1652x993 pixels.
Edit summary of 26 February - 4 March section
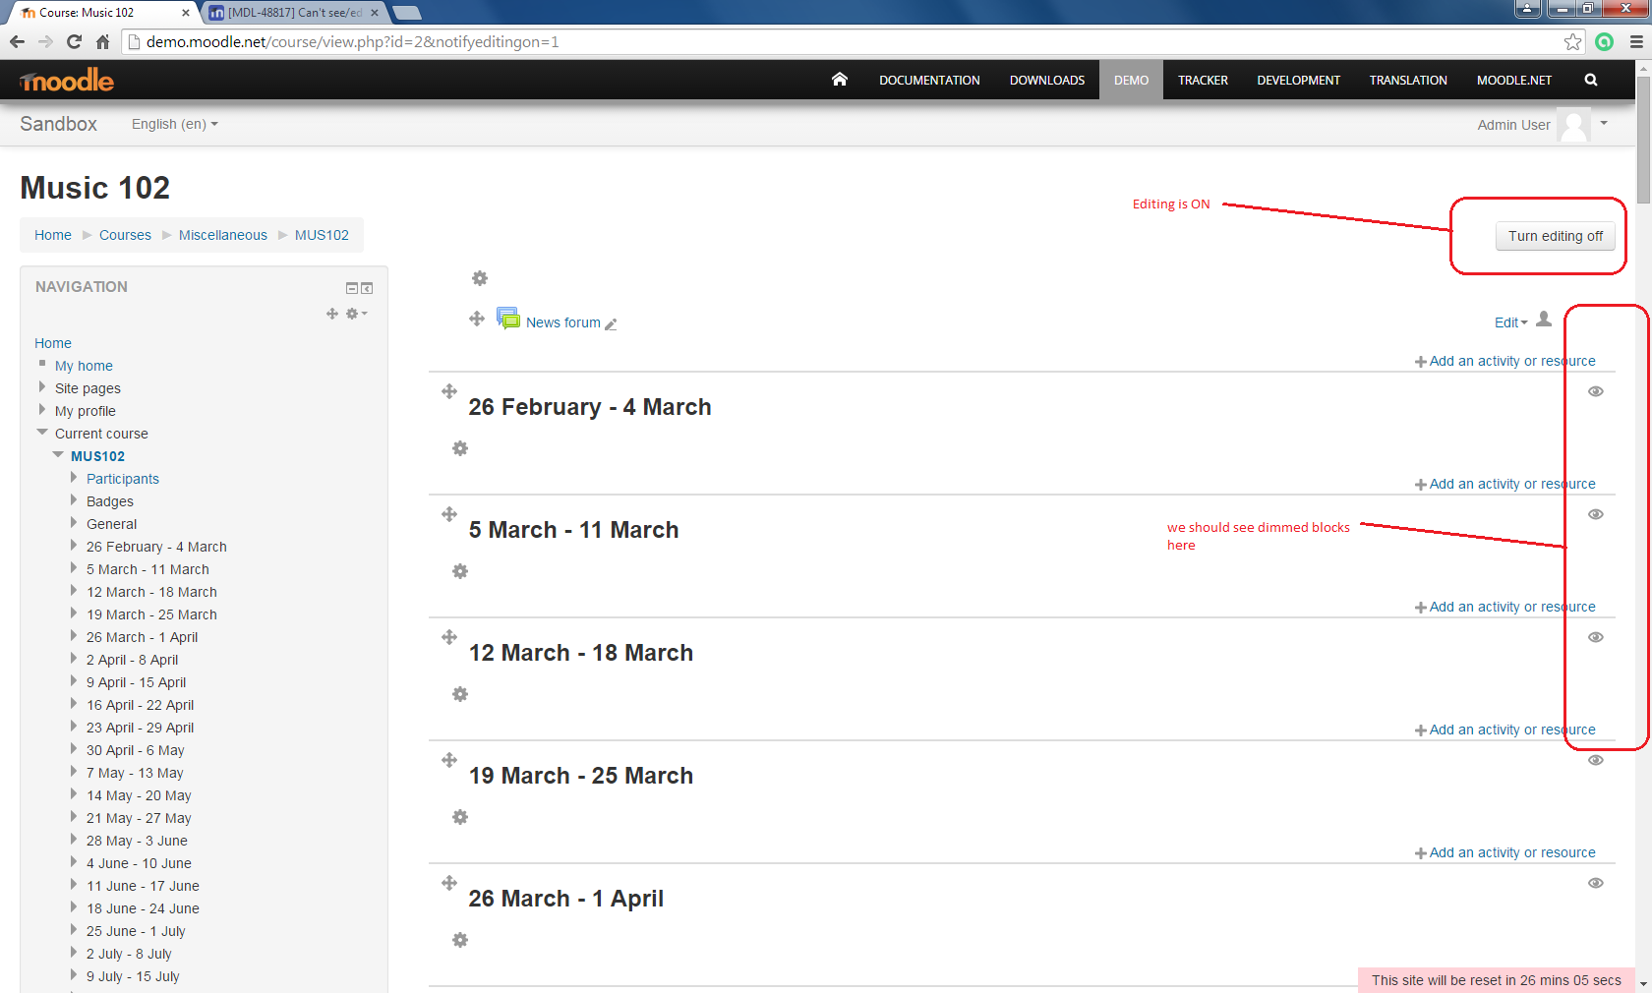(x=460, y=448)
